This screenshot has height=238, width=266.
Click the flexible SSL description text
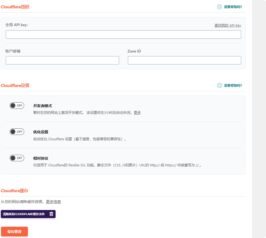pyautogui.click(x=117, y=165)
